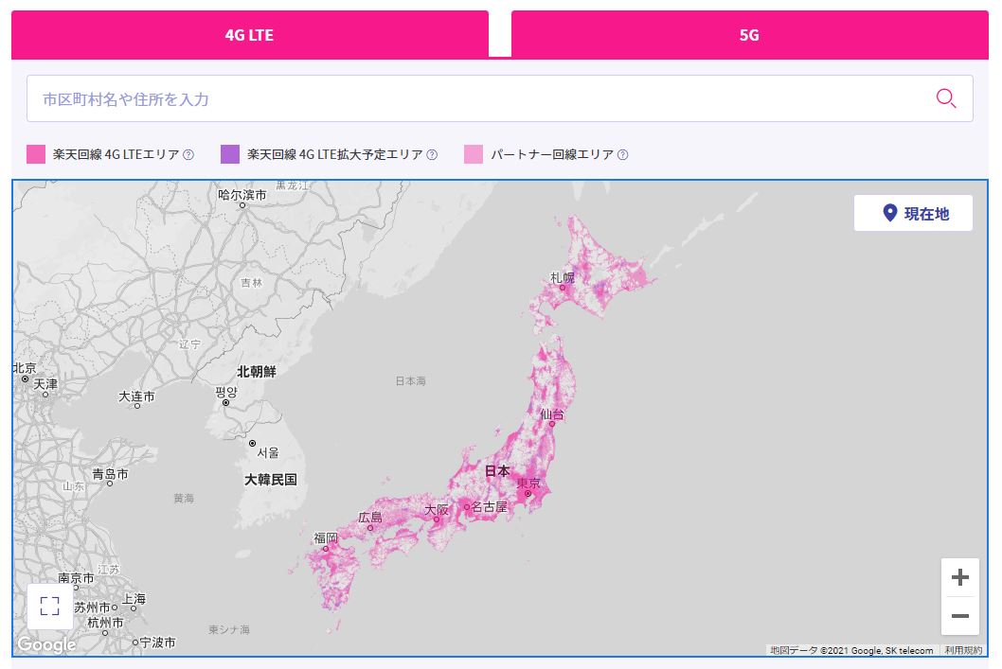Click the 宁波市 city label
This screenshot has width=1002, height=669.
click(157, 643)
